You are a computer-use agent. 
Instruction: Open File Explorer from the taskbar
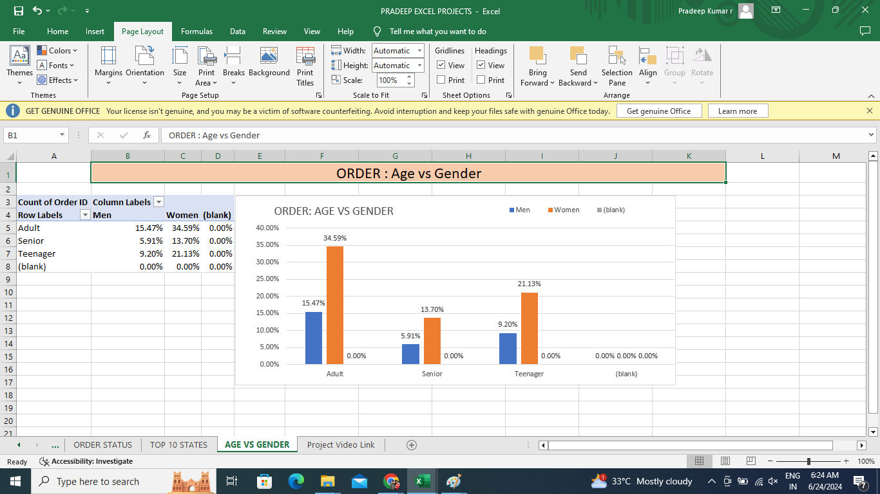click(328, 481)
